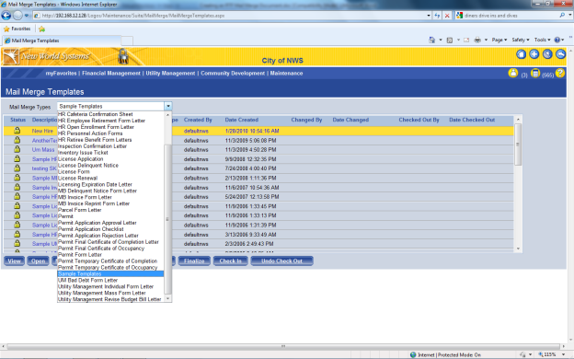Select Permit Form Letter from the list
Viewport: 574px width, 359px height.
pyautogui.click(x=80, y=255)
